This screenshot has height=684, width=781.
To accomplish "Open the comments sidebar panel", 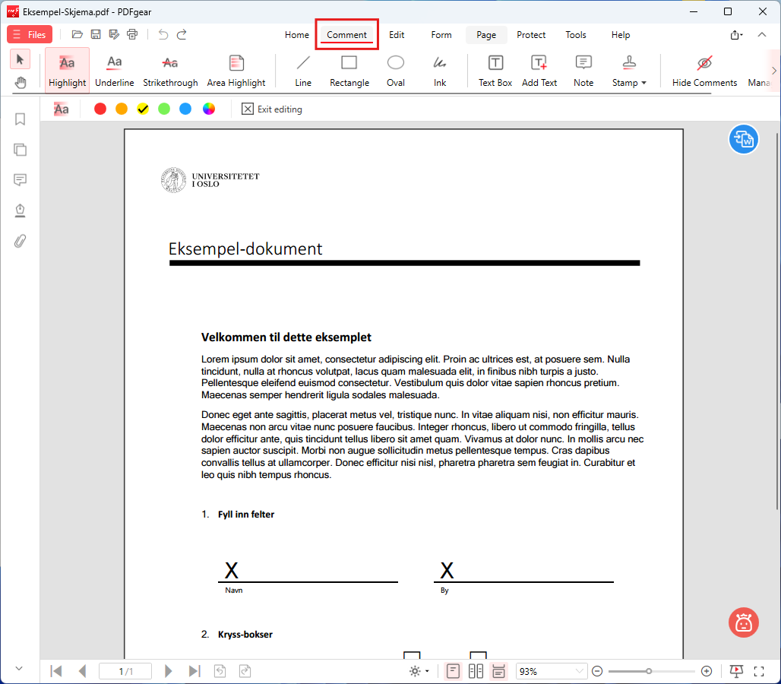I will pyautogui.click(x=20, y=180).
